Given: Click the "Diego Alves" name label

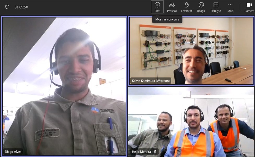Looking at the screenshot, I should [13, 152].
